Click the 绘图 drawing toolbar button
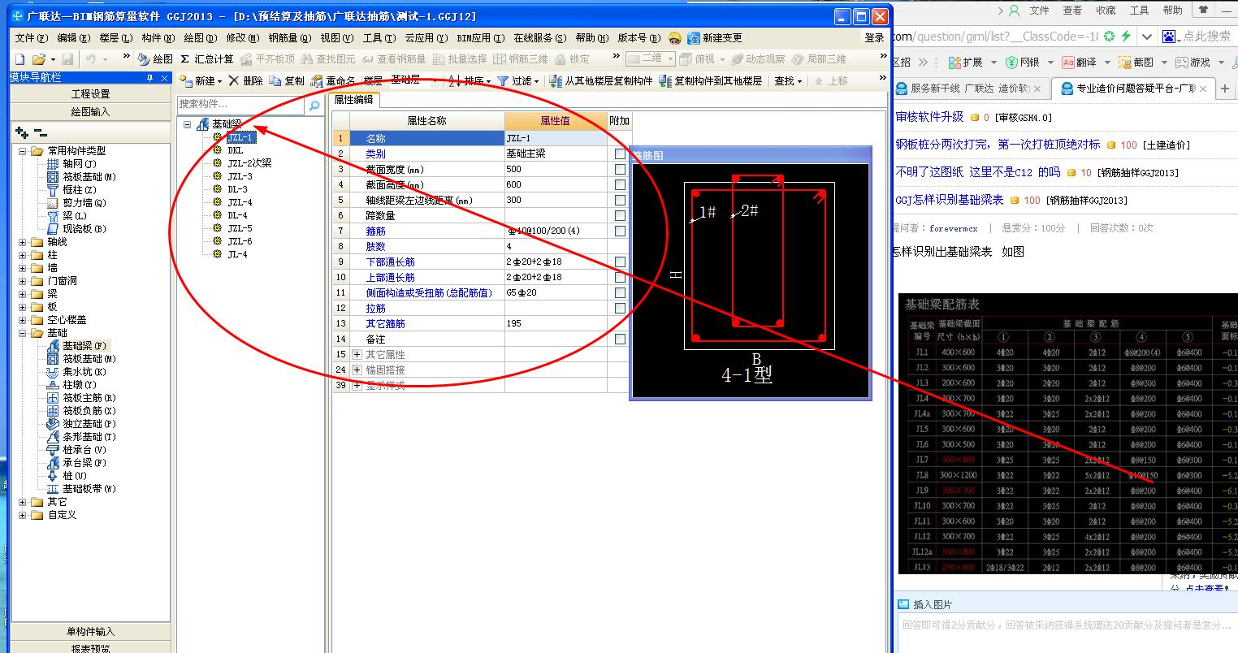 click(155, 59)
